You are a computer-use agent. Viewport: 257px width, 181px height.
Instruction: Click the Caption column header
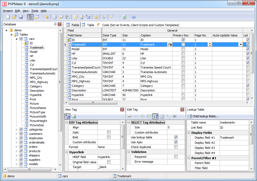click(x=156, y=35)
